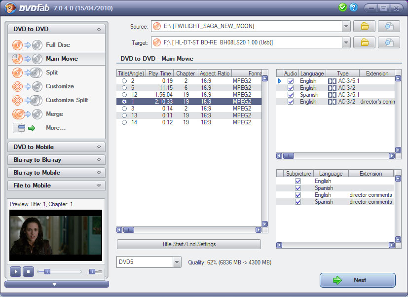
Task: Sort by Play Time column header
Action: 159,74
